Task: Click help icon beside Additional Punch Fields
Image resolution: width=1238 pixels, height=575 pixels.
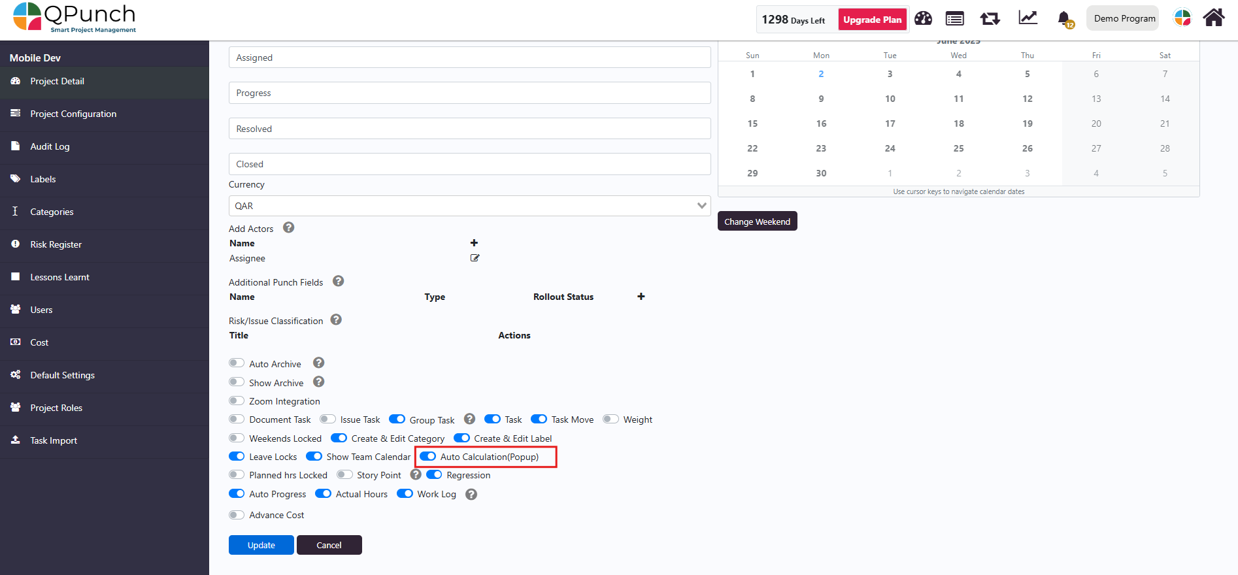Action: click(x=338, y=281)
